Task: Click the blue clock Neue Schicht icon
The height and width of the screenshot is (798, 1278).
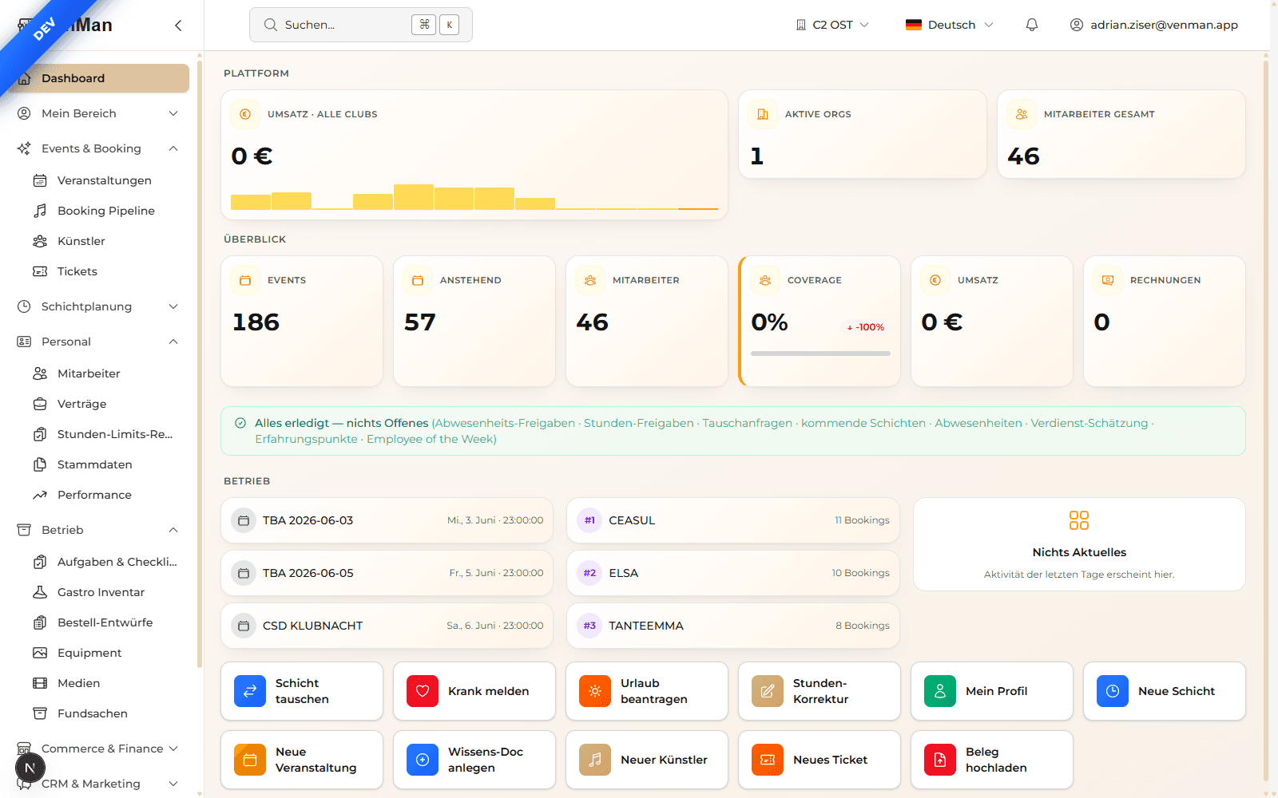Action: [1113, 691]
